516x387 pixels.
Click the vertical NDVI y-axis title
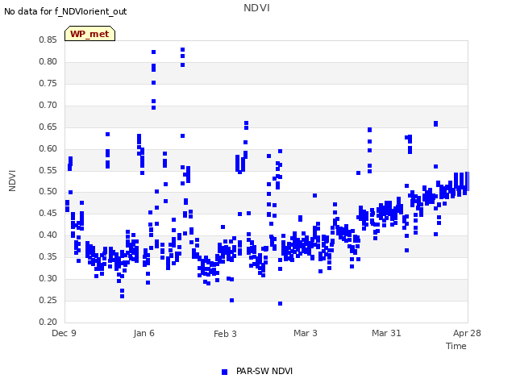pos(12,181)
